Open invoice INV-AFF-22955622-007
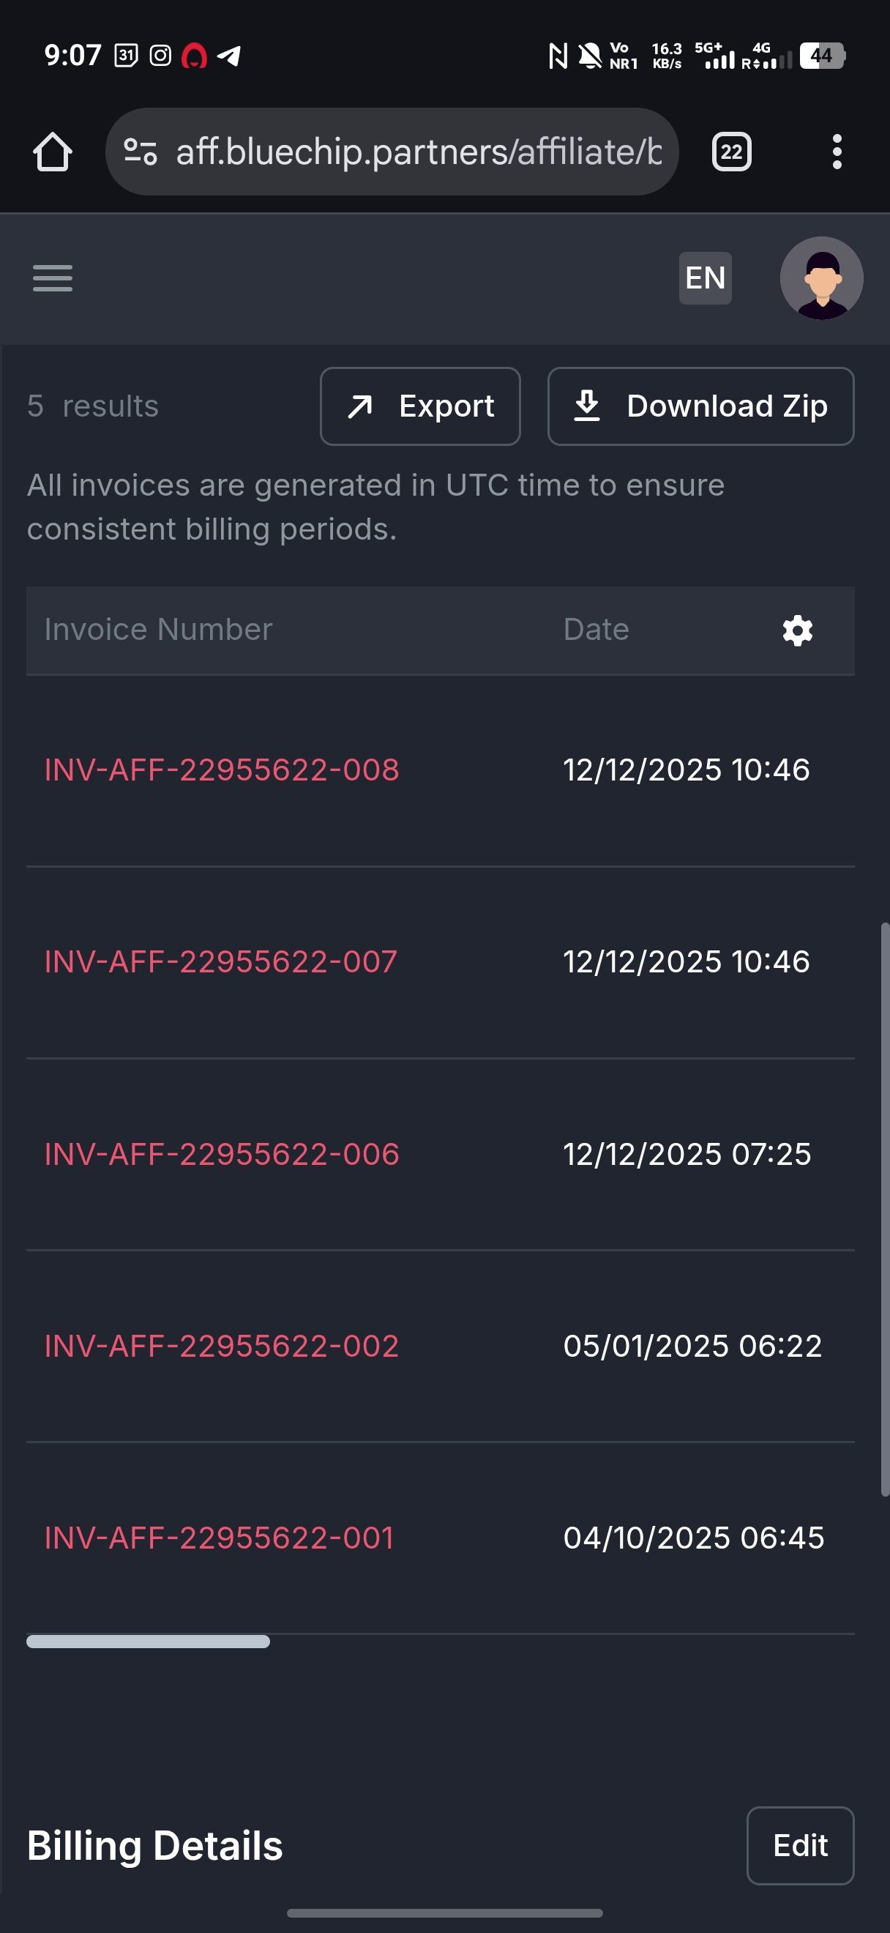The height and width of the screenshot is (1933, 890). pyautogui.click(x=220, y=962)
